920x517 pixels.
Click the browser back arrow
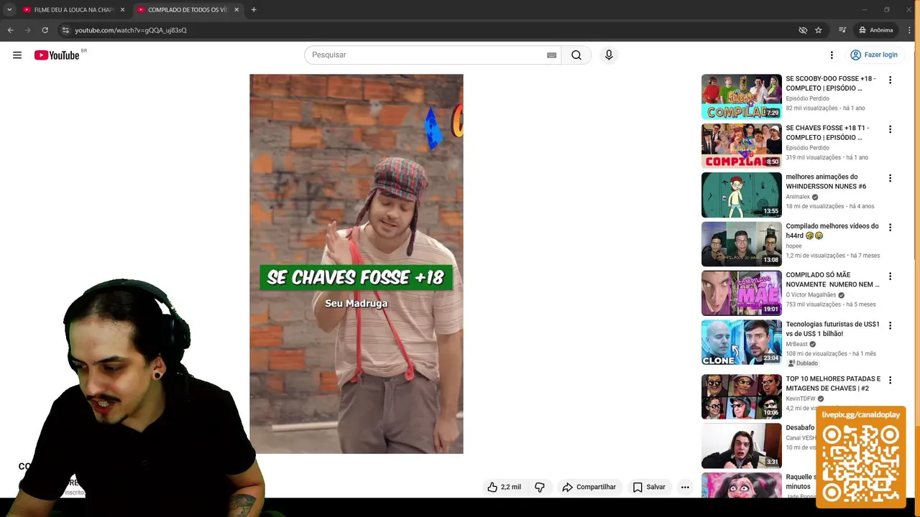point(10,30)
